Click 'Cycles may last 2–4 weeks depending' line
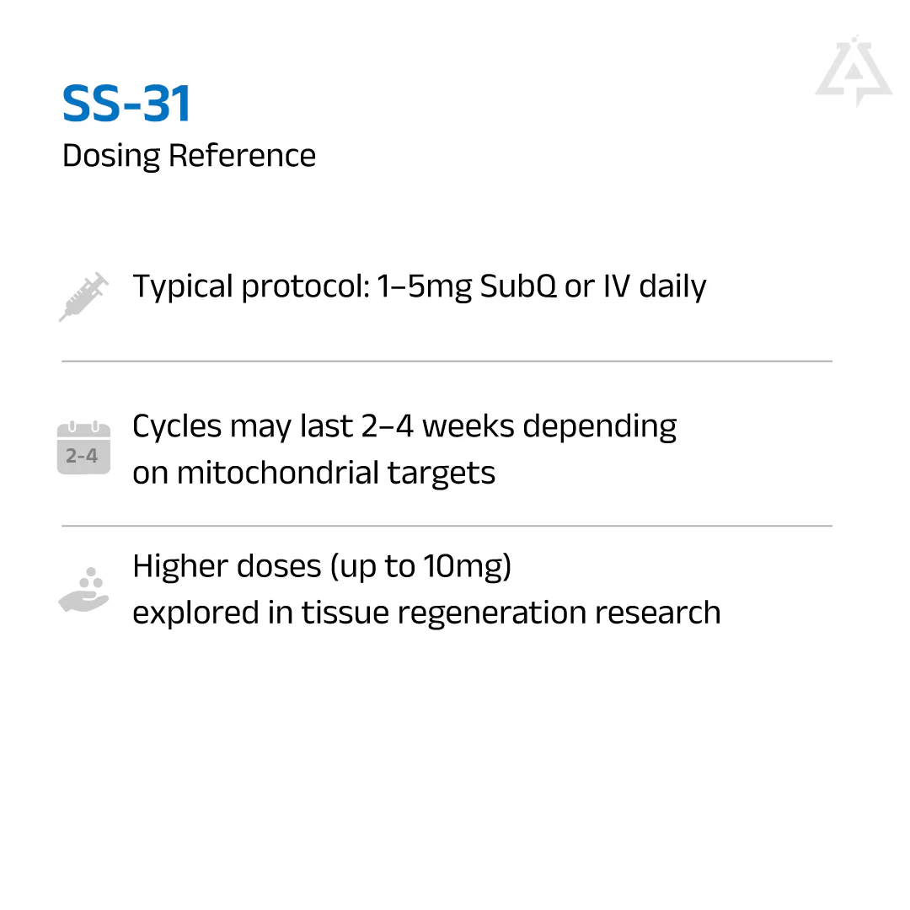The height and width of the screenshot is (910, 910). click(x=404, y=426)
